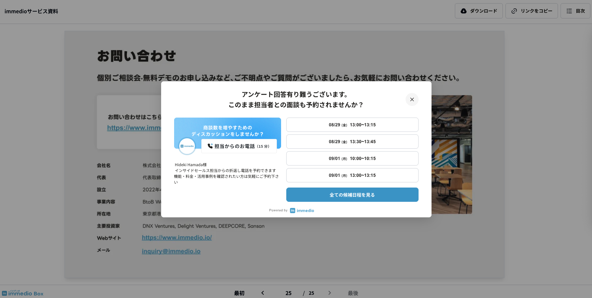
Task: Open the Powered by immedio link
Action: click(302, 211)
